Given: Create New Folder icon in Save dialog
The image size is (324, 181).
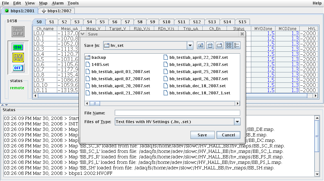Looking at the screenshot, I should pos(220,46).
